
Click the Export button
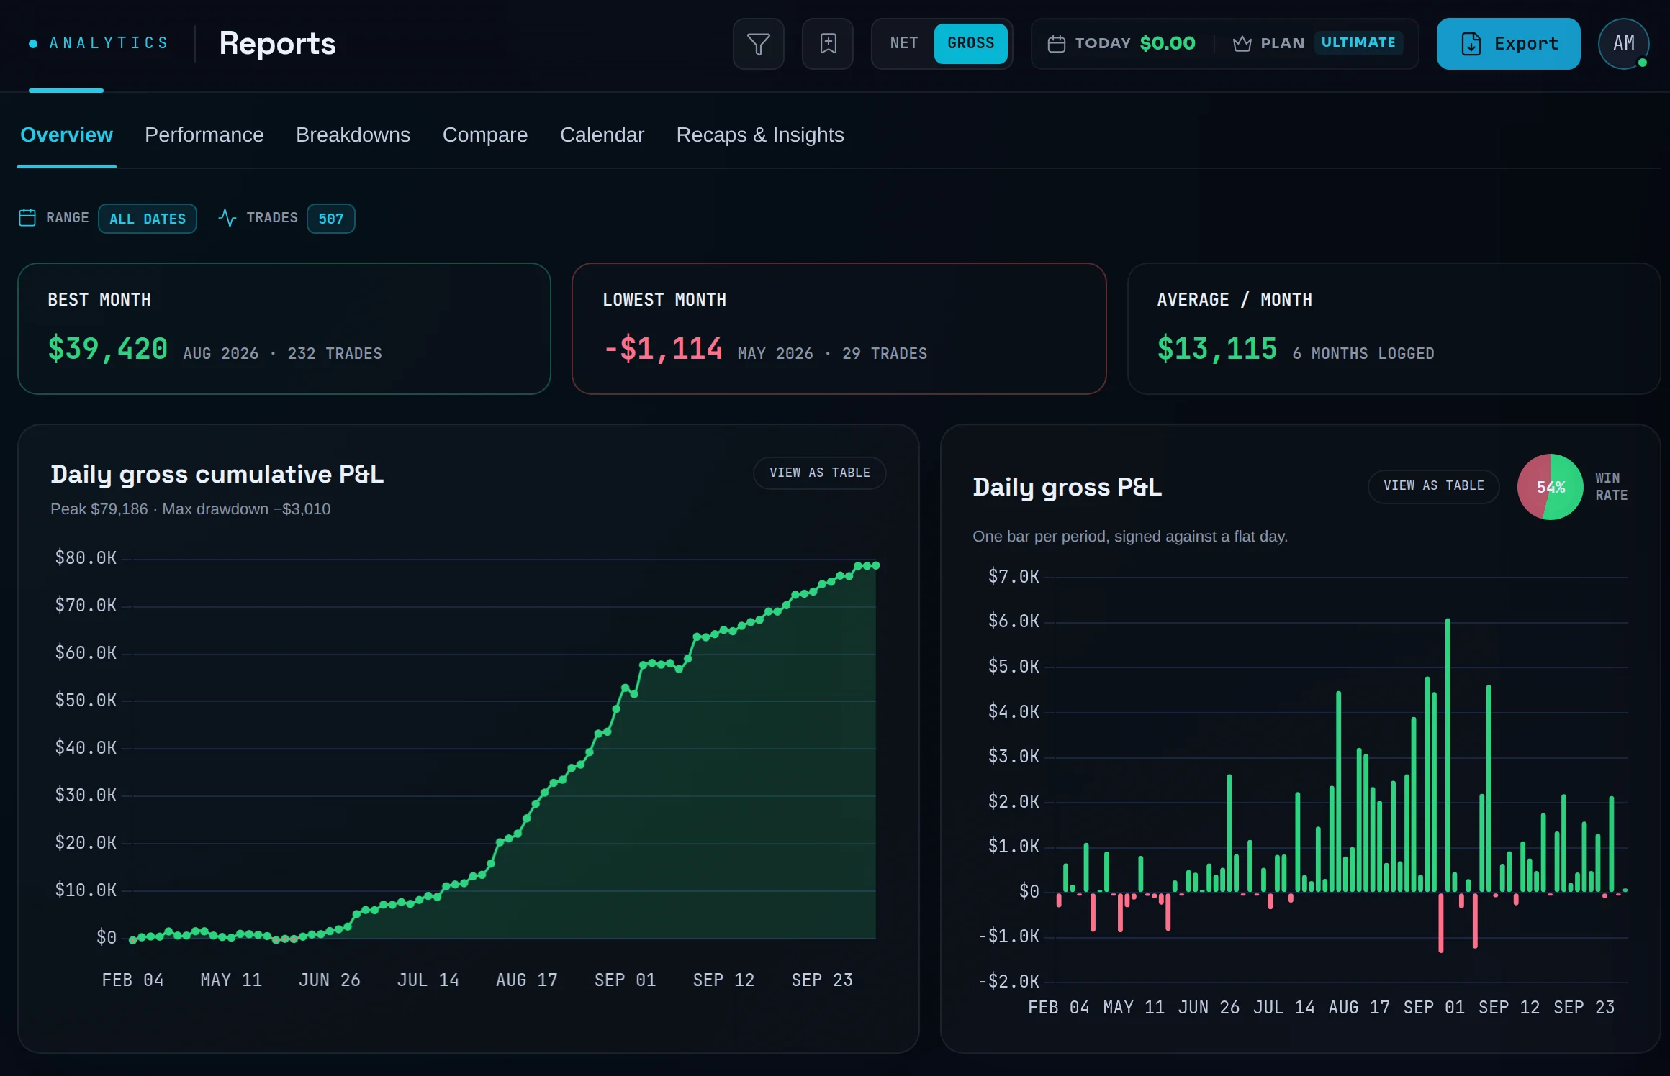1508,44
